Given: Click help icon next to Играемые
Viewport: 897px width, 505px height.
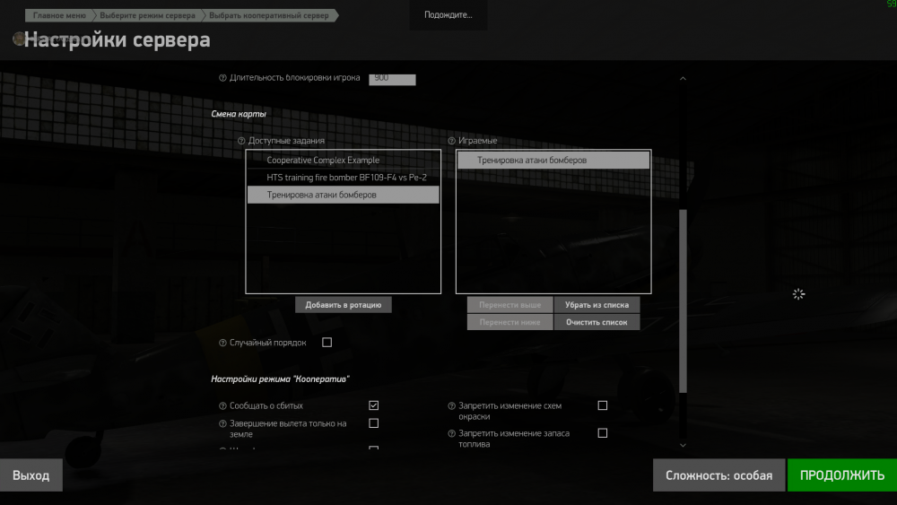Looking at the screenshot, I should [x=451, y=141].
